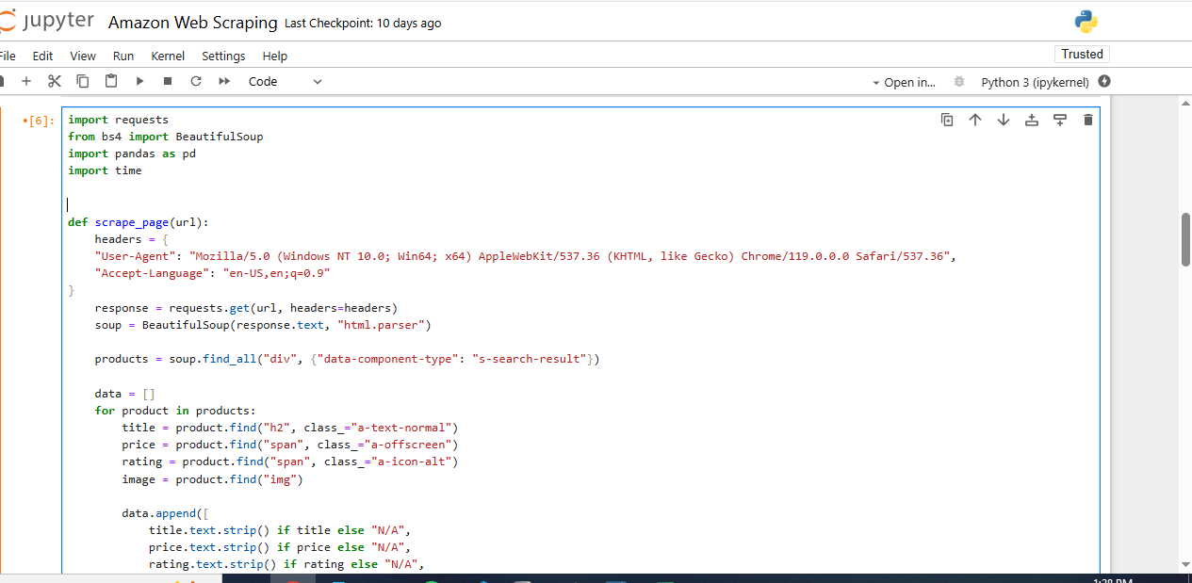Viewport: 1192px width, 583px height.
Task: Click the Jupyter logo
Action: click(47, 22)
